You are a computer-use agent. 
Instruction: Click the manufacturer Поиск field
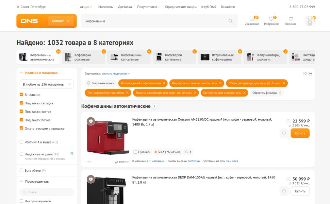click(x=47, y=192)
